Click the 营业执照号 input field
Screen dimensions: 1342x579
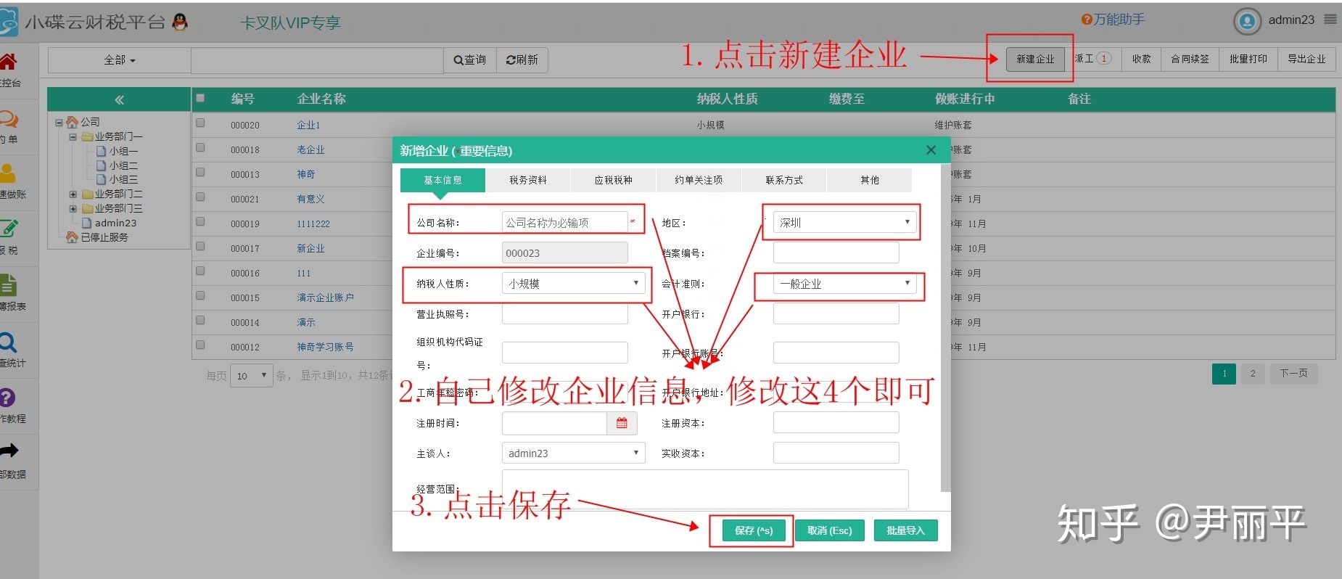pos(564,313)
